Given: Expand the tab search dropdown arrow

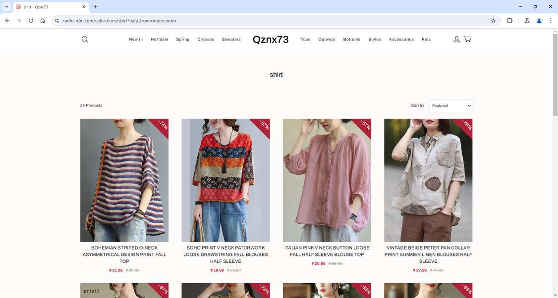Looking at the screenshot, I should [6, 7].
